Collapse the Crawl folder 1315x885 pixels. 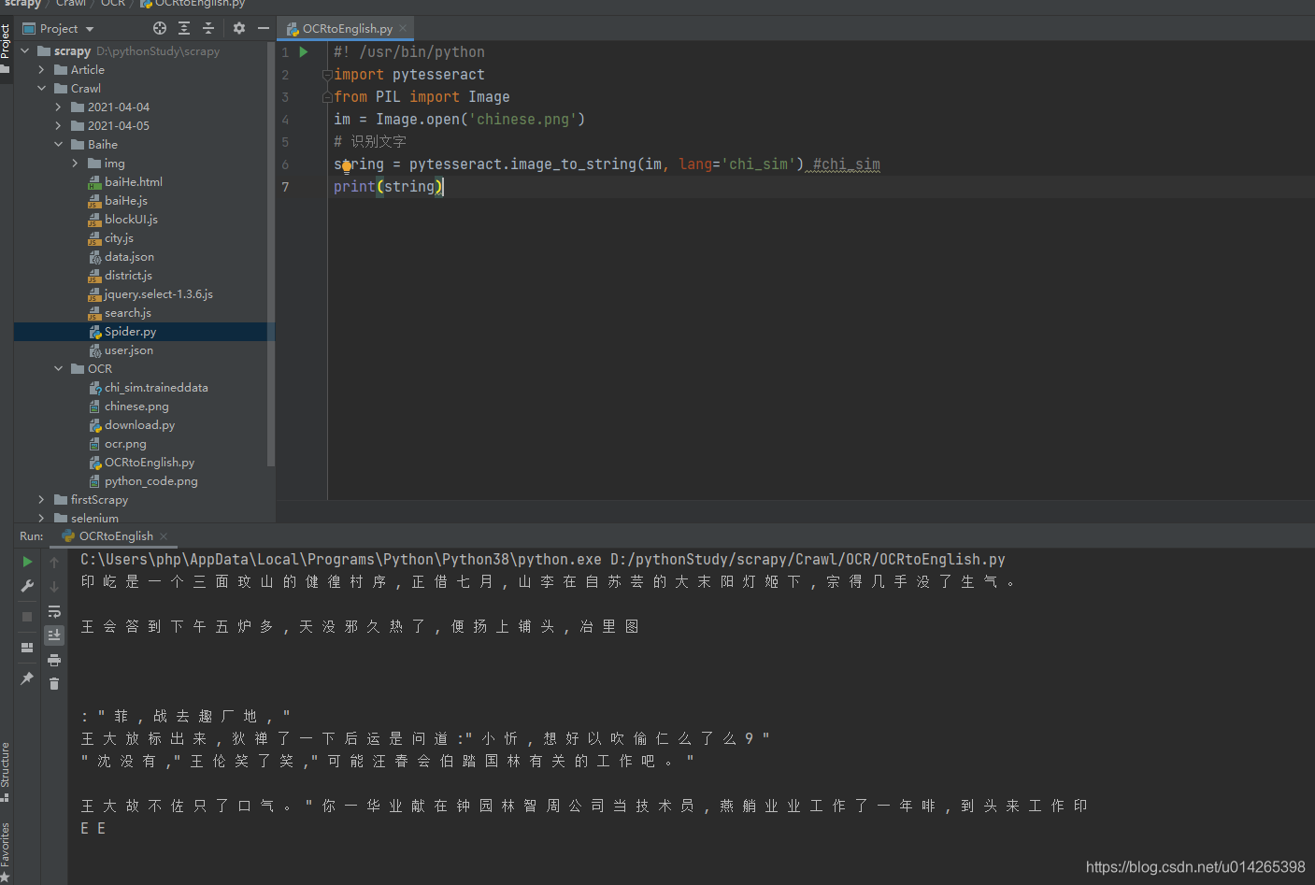(x=42, y=88)
